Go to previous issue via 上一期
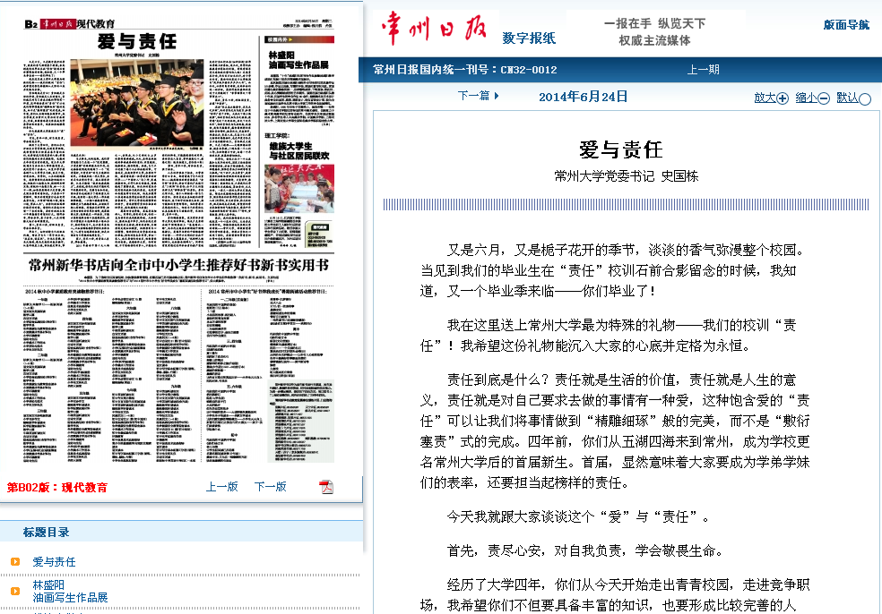Image resolution: width=882 pixels, height=614 pixels. pyautogui.click(x=703, y=70)
